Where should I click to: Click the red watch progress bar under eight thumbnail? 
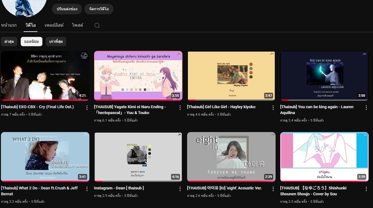click(231, 181)
